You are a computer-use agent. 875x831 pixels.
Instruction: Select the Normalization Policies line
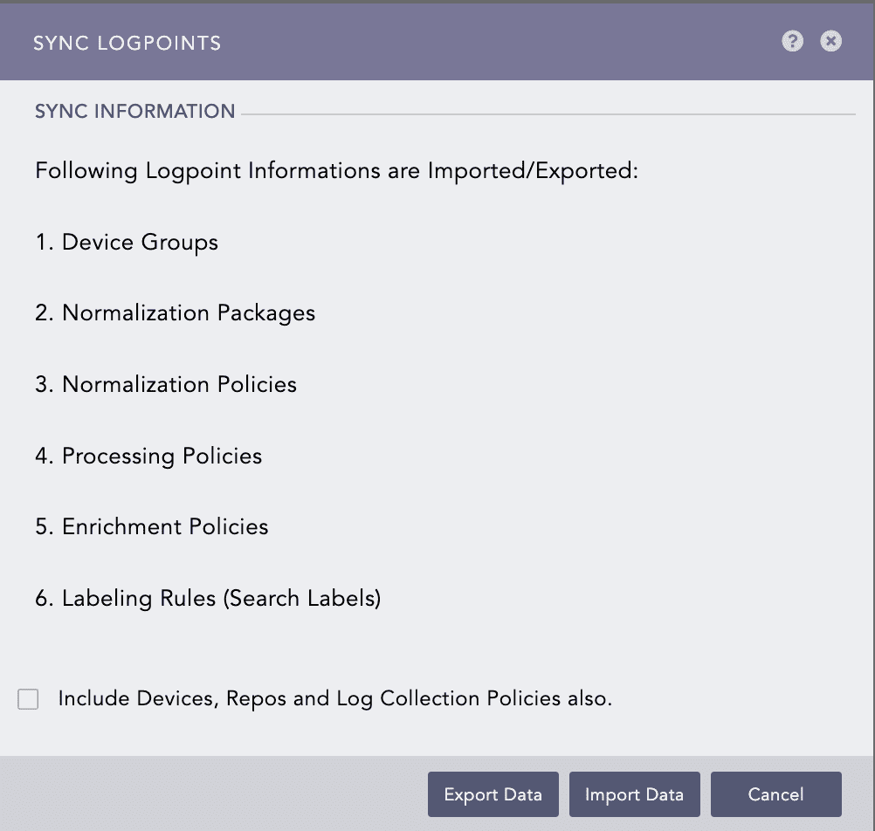[x=166, y=384]
